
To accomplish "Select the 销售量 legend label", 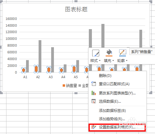I will [x=71, y=86].
